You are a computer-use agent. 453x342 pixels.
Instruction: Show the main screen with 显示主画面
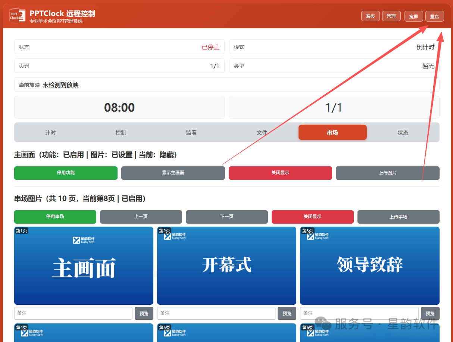173,173
